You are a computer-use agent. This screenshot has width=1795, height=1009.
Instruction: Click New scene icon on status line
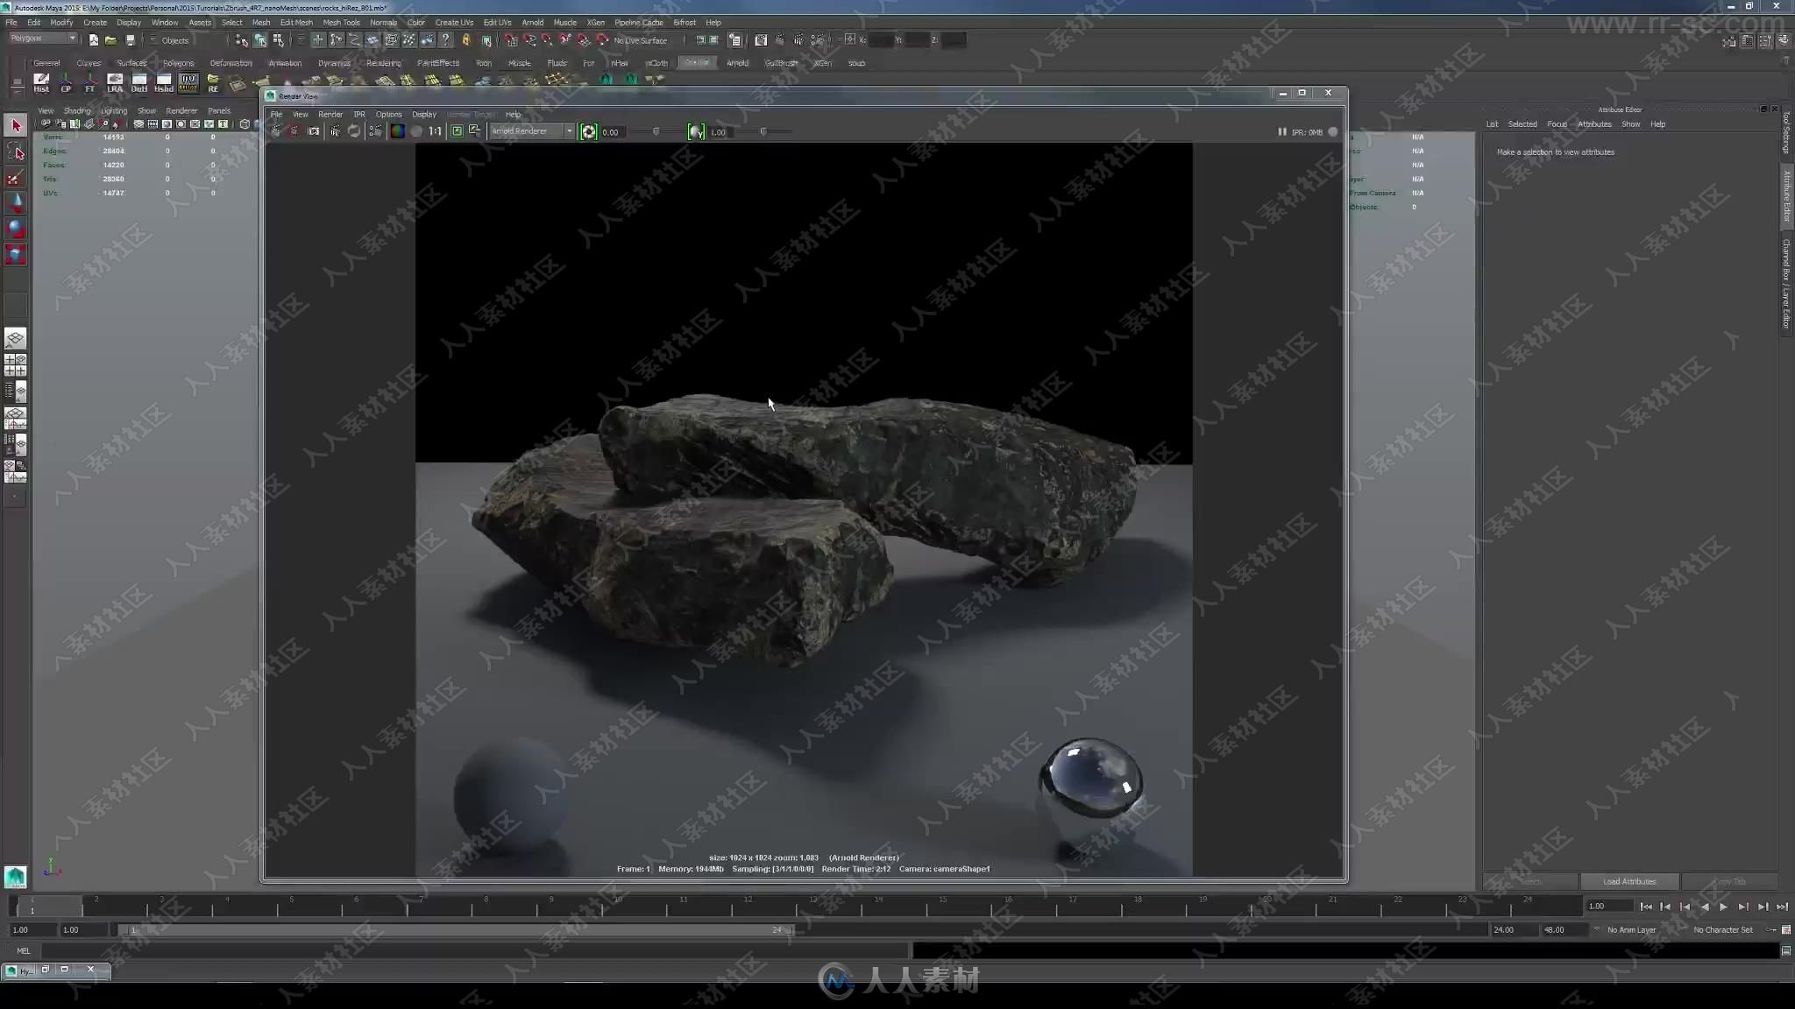[93, 40]
